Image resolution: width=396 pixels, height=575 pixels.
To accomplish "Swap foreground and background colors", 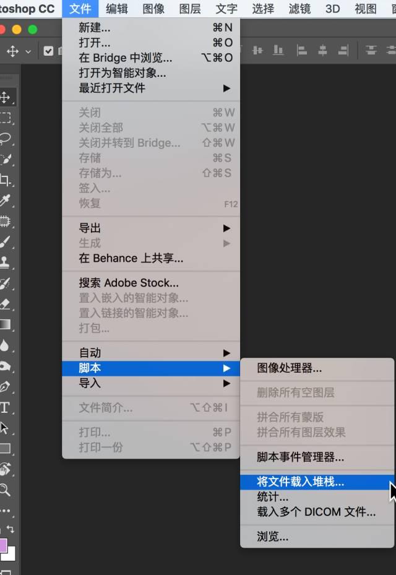I will click(x=11, y=529).
